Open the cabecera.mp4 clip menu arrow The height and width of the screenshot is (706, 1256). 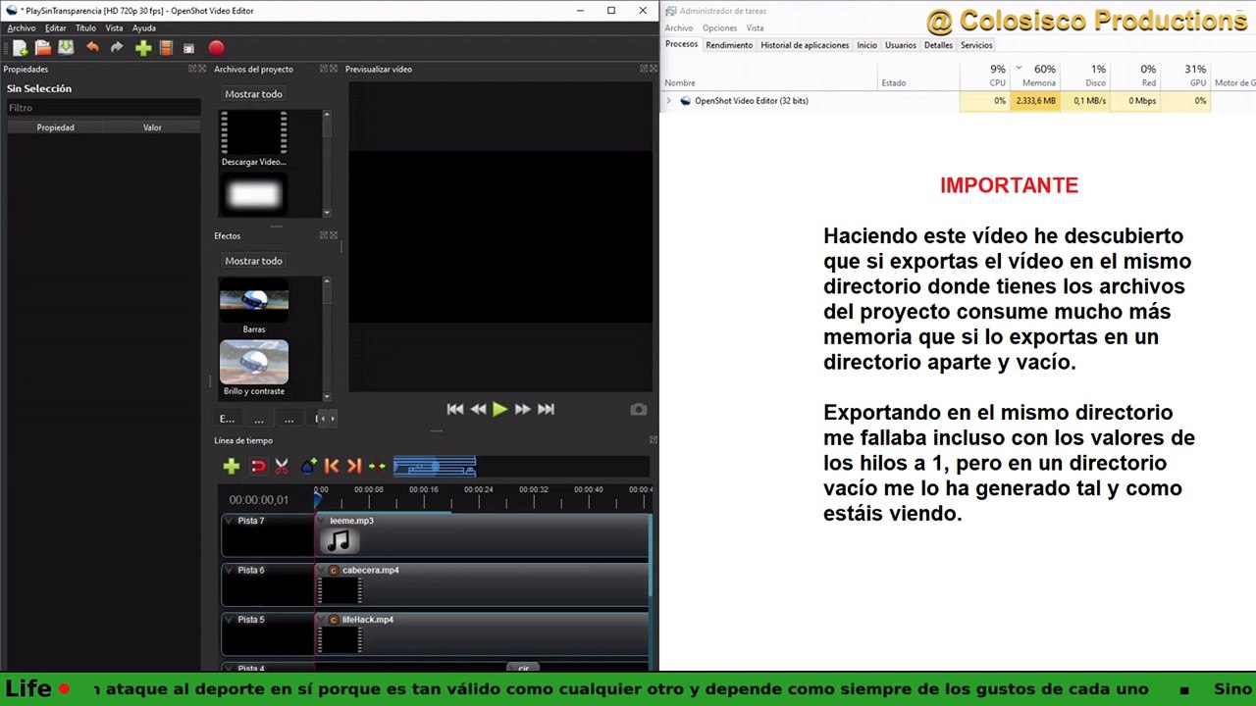tap(323, 570)
